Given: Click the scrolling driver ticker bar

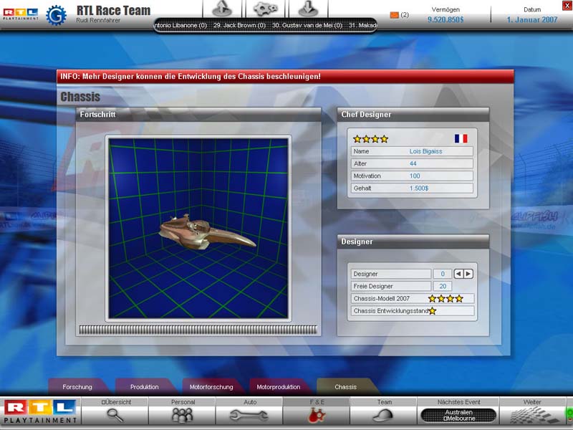Looking at the screenshot, I should [265, 25].
